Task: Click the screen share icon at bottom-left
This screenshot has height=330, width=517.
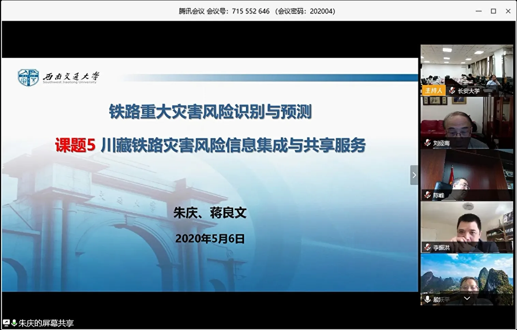Action: point(6,322)
